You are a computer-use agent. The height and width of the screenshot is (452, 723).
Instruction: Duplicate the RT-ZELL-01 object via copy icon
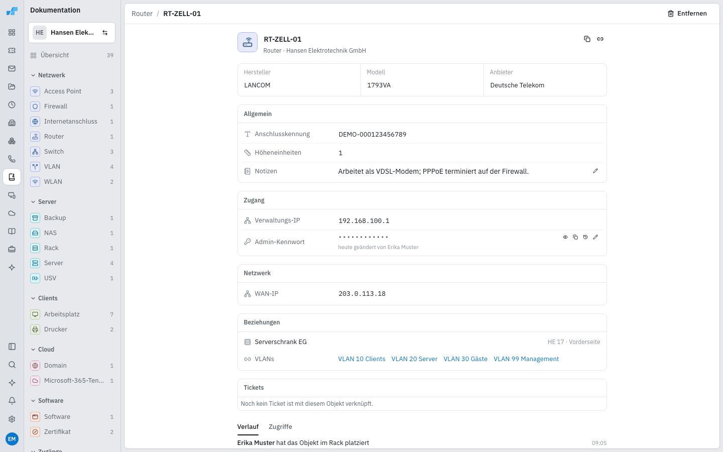click(587, 39)
